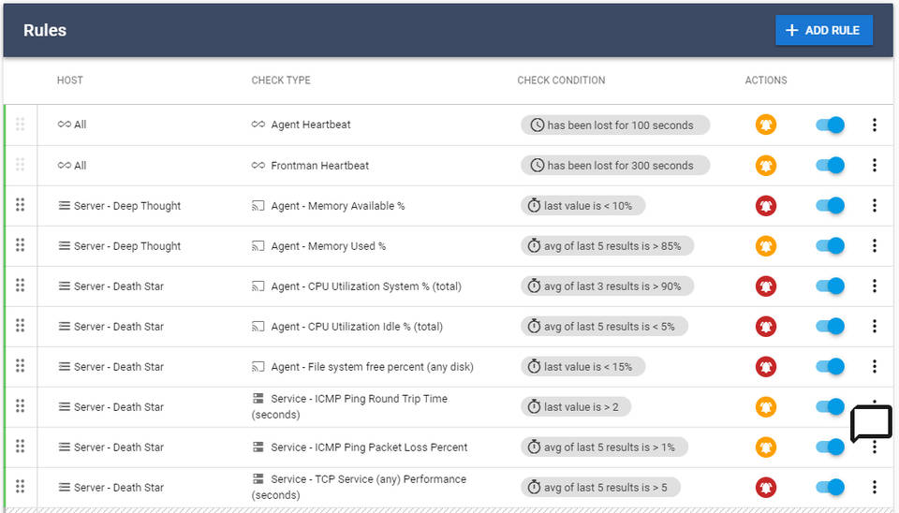Screen dimensions: 899x513
Task: Click red bell icon for Memory Available rule
Action: [766, 206]
